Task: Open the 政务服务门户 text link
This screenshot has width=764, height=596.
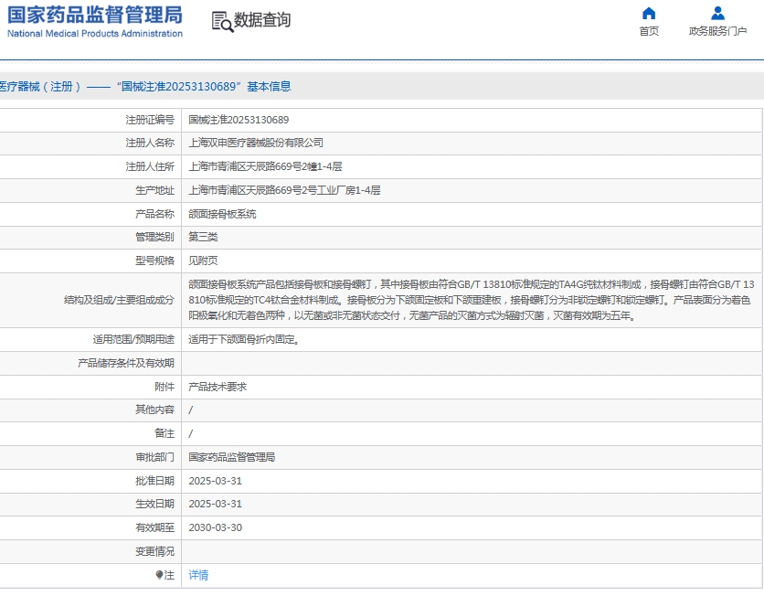Action: point(717,31)
